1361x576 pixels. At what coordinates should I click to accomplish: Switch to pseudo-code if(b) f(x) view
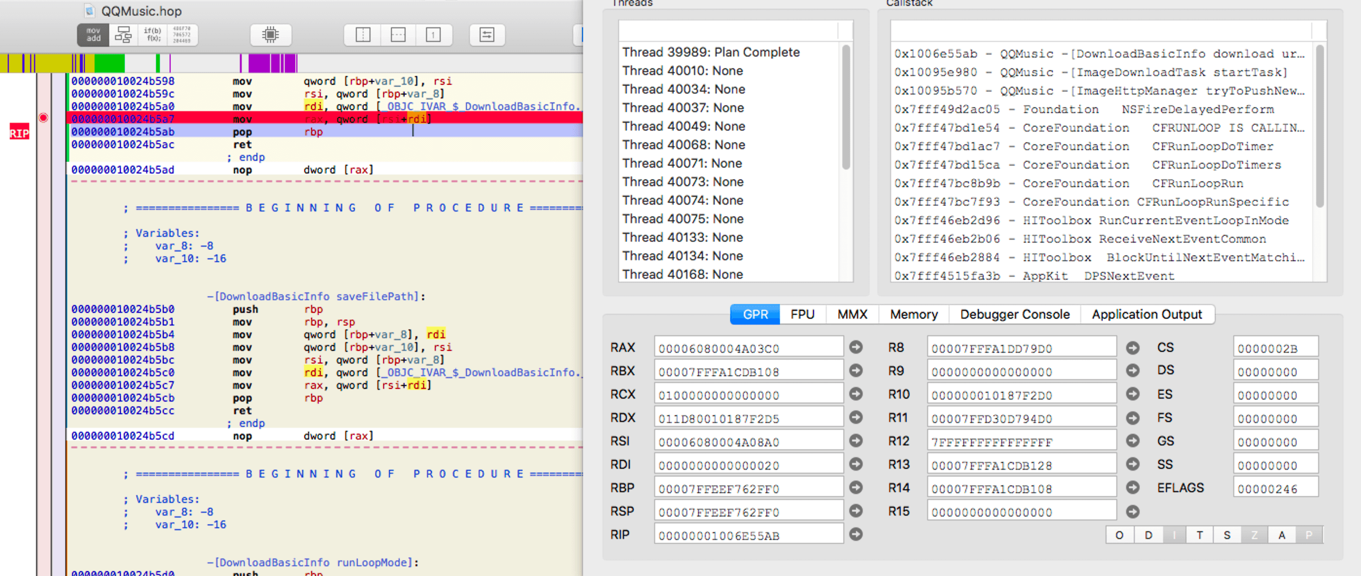153,35
